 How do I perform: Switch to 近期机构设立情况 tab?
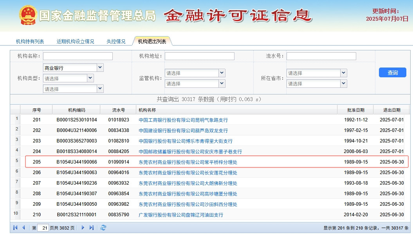75,41
